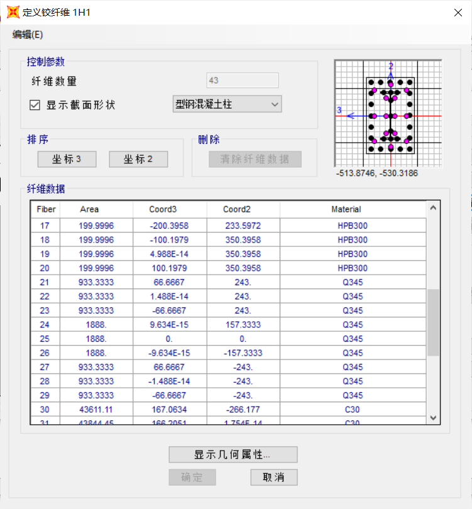Screen dimensions: 472x509
Task: Click the application icon in the title bar
Action: [x=13, y=13]
